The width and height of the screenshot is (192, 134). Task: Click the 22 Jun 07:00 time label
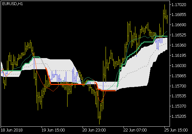tap(135, 130)
